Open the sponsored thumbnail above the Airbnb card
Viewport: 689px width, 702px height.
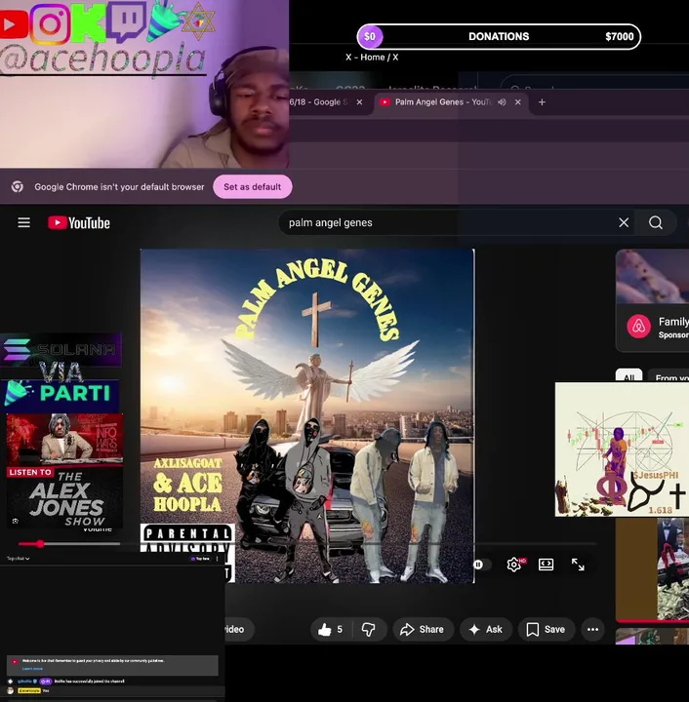[x=653, y=276]
